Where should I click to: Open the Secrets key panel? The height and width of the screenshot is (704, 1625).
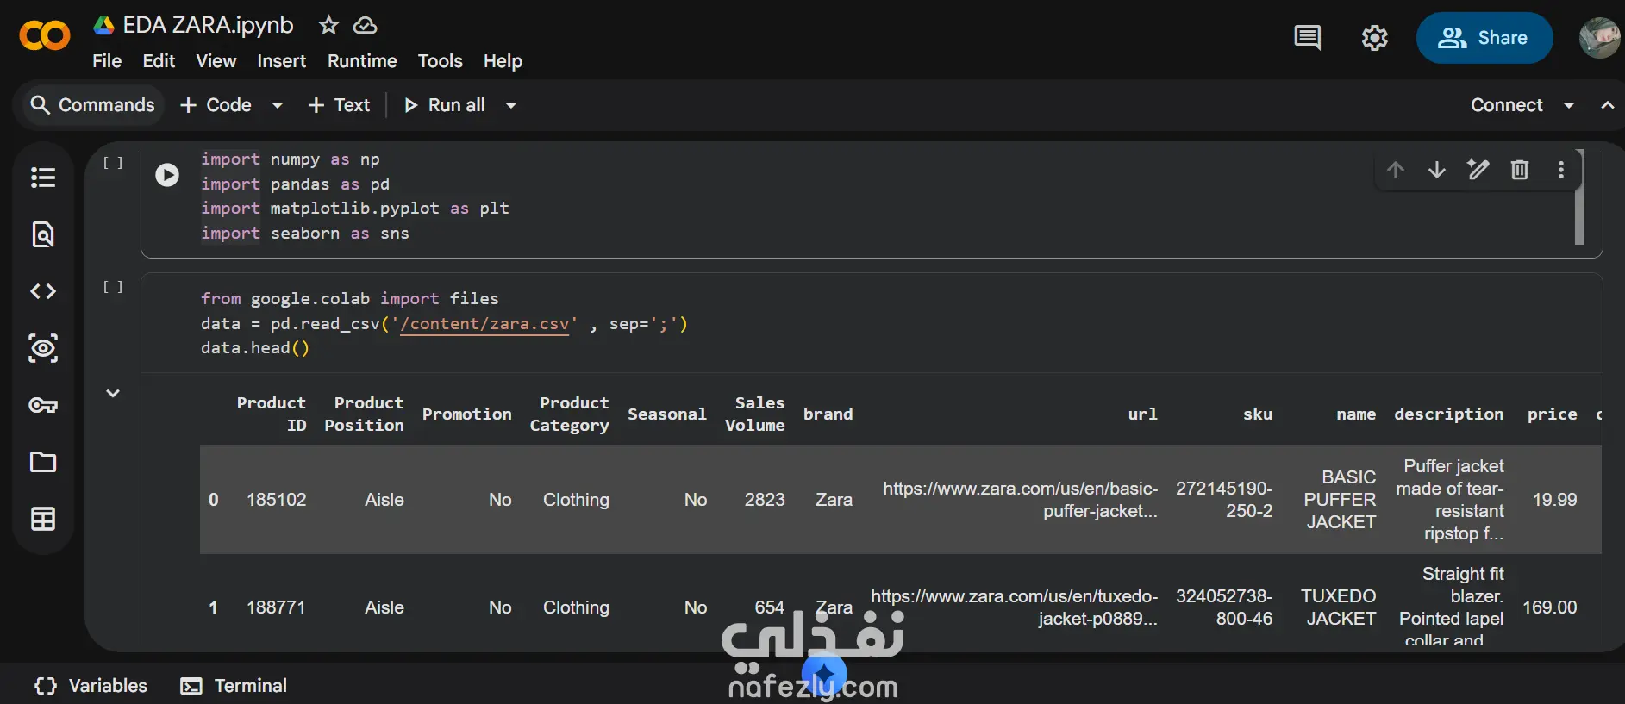[x=43, y=405]
